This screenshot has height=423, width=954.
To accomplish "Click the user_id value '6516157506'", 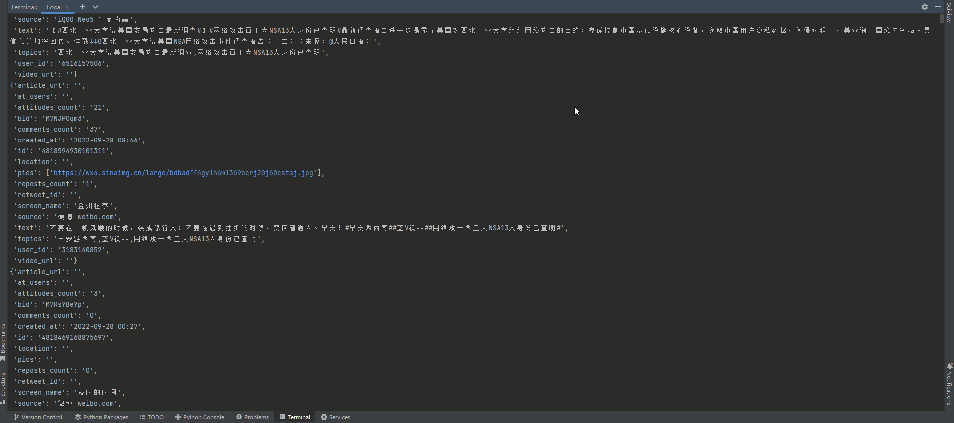I will [x=82, y=63].
